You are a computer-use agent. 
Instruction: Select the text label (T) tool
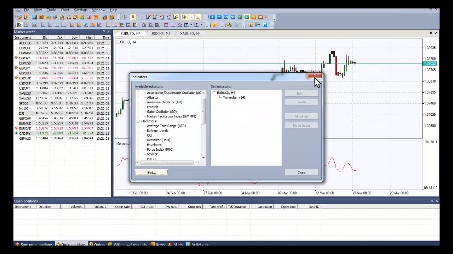187,25
